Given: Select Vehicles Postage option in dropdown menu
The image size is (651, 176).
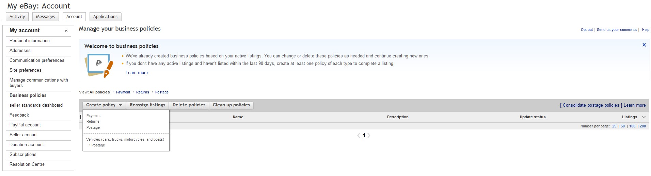Looking at the screenshot, I should click(x=98, y=145).
